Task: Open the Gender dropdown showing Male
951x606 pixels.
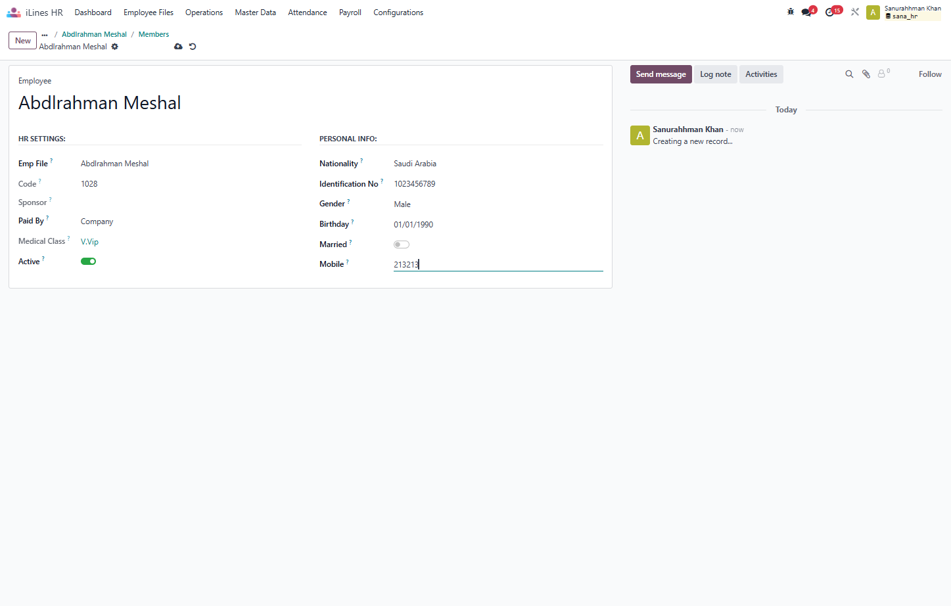Action: (x=498, y=204)
